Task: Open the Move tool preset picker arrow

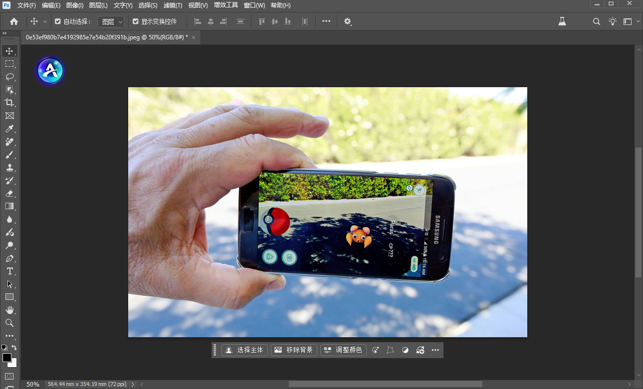Action: [45, 21]
